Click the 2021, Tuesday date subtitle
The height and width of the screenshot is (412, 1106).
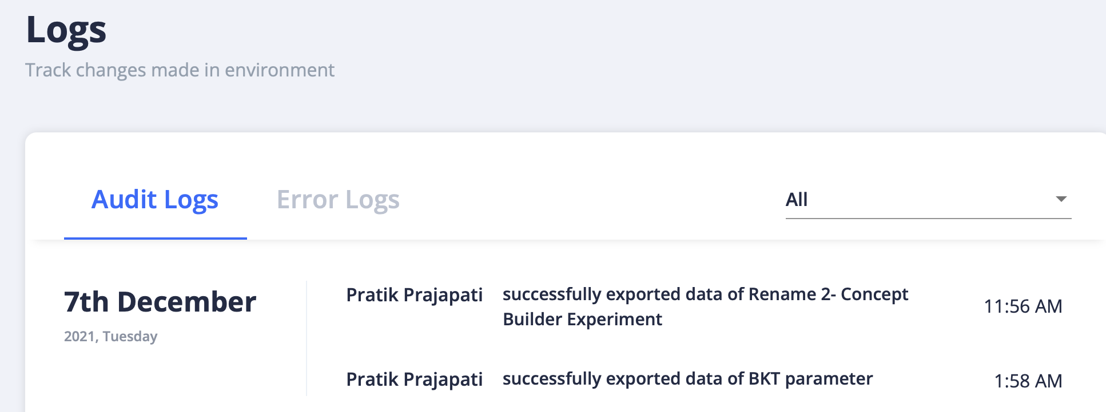click(x=110, y=337)
